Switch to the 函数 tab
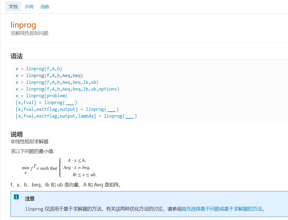The height and width of the screenshot is (220, 288). 45,6
